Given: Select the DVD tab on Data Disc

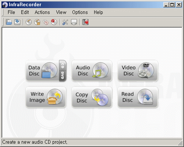Looking at the screenshot, I should tap(63, 76).
